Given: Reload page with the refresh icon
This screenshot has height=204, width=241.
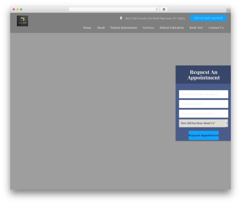Looking at the screenshot, I should tap(157, 10).
